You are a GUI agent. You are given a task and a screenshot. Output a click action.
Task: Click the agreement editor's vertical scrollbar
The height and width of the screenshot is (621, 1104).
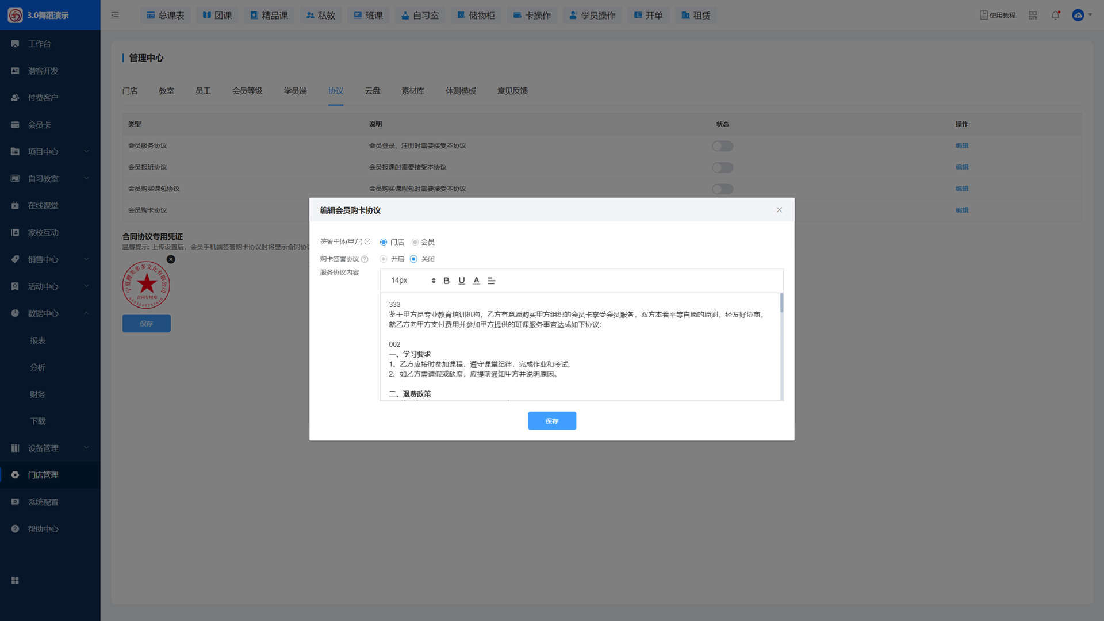[x=781, y=345]
